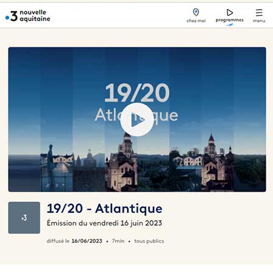Click Émission du vendredi 16 juin 2023
The width and height of the screenshot is (273, 273).
[104, 223]
